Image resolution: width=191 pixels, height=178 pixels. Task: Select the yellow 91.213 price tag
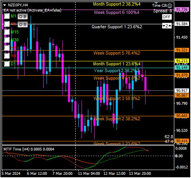182,61
